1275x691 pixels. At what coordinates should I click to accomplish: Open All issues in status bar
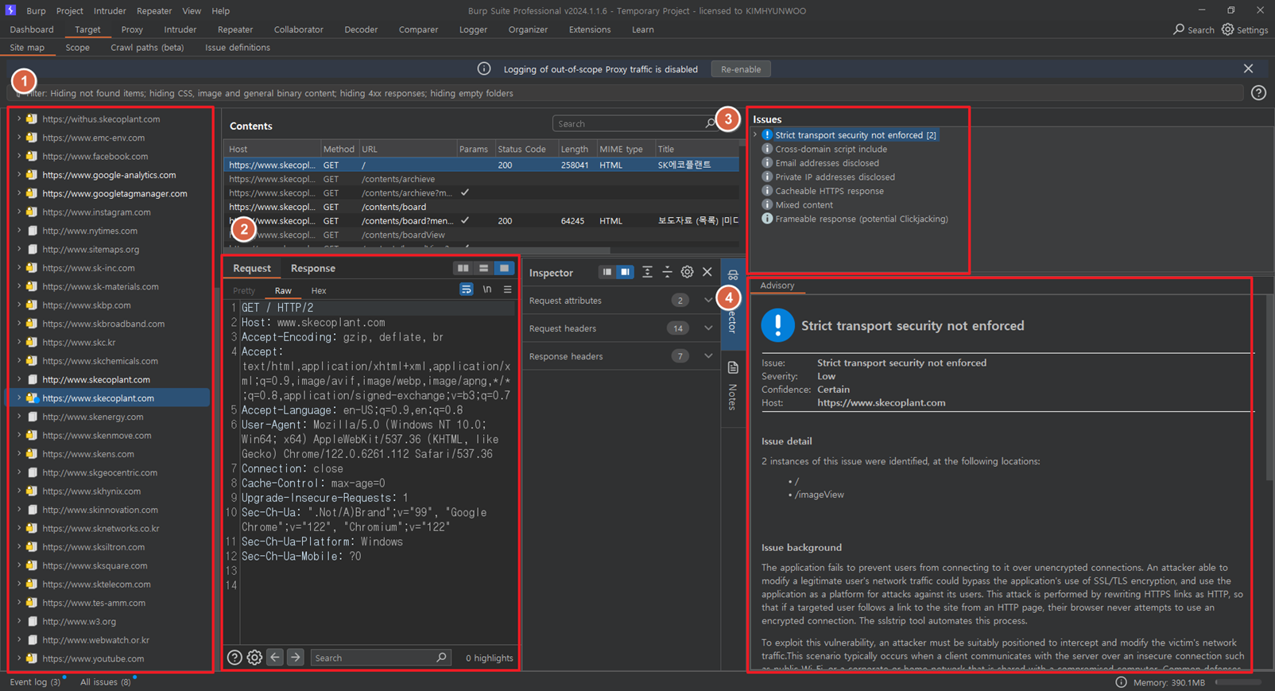105,682
